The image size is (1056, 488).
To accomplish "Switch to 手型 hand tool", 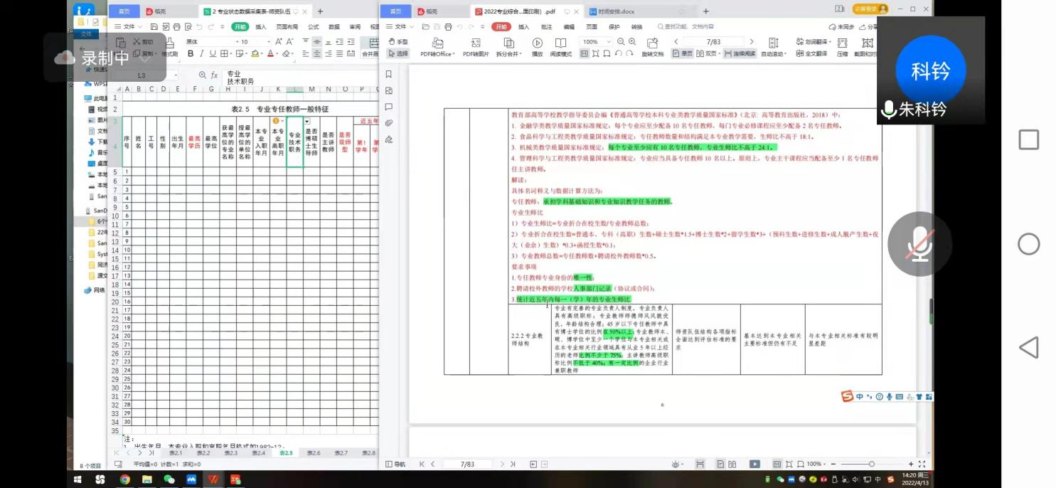I will tap(398, 42).
